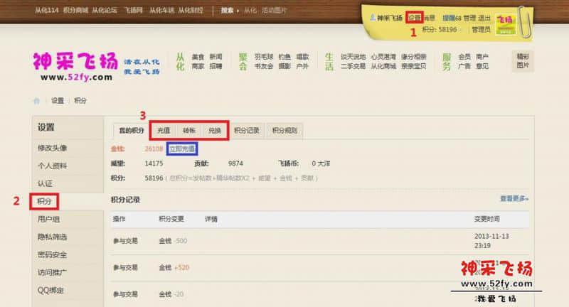The image size is (569, 307).
Task: Click 管理 link in the user panel
Action: tap(469, 18)
